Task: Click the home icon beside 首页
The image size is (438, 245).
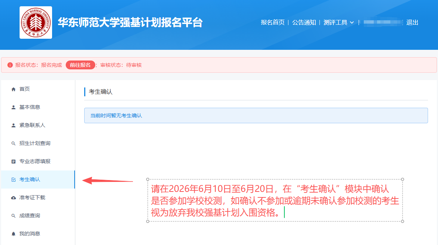Action: 14,89
